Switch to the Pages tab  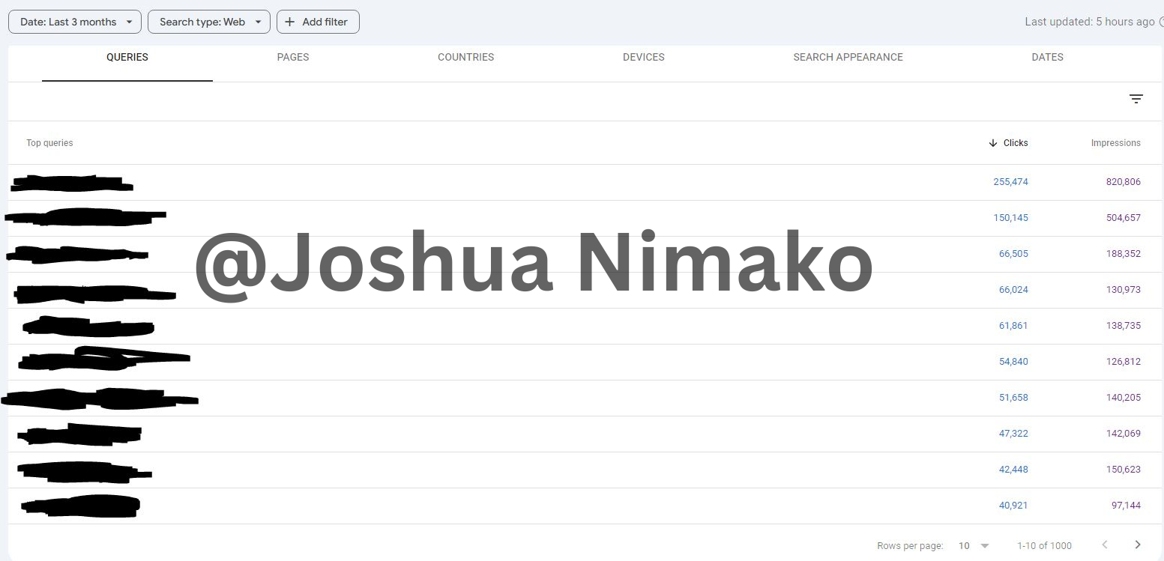pyautogui.click(x=293, y=57)
